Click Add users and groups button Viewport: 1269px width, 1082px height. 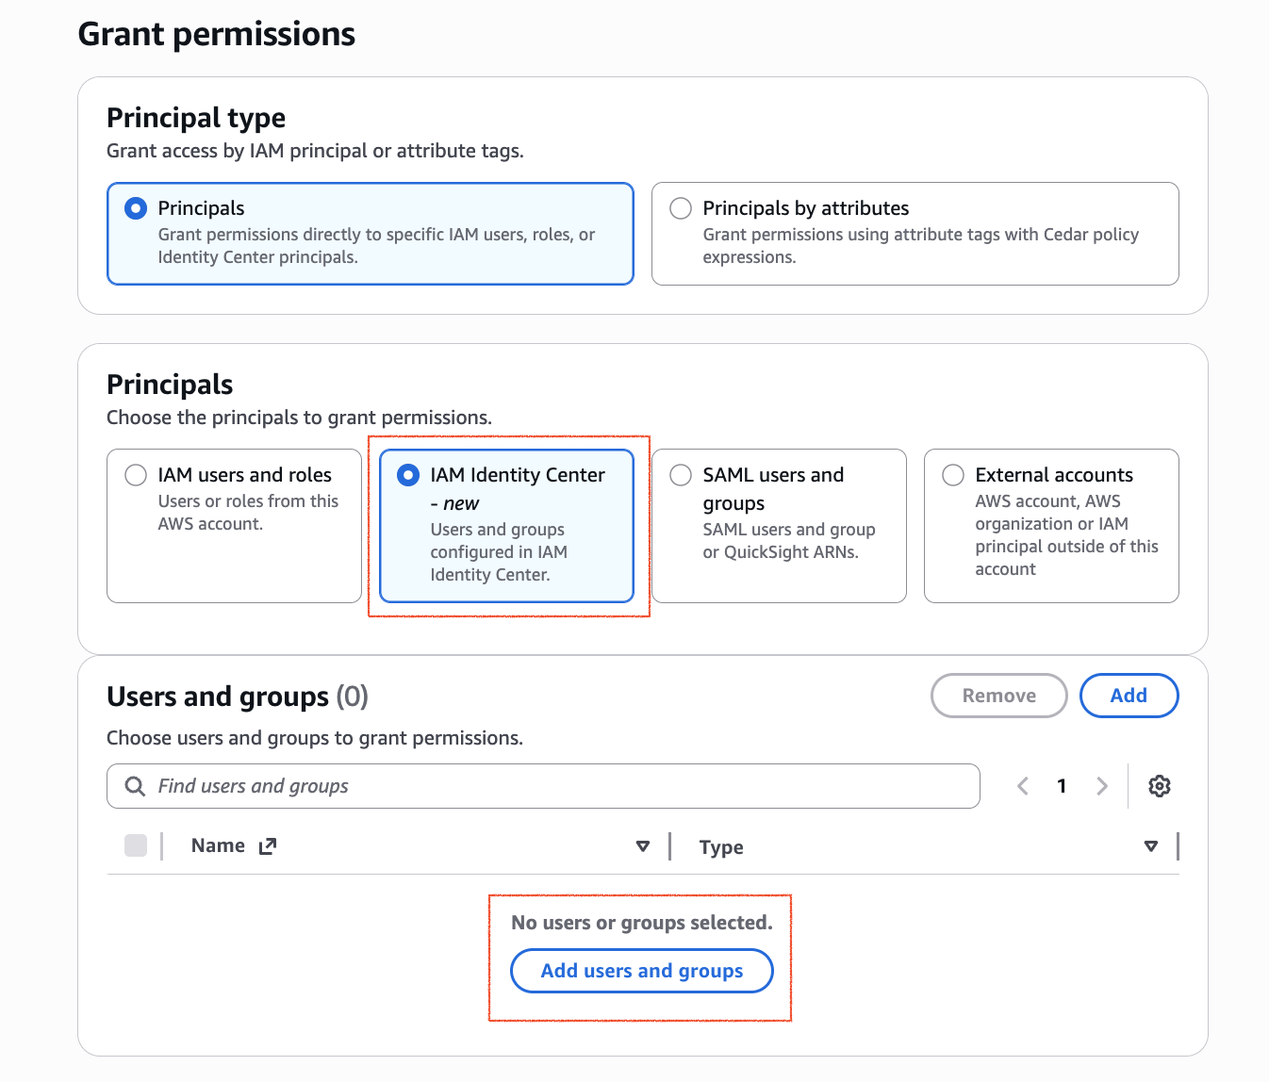[x=642, y=971]
